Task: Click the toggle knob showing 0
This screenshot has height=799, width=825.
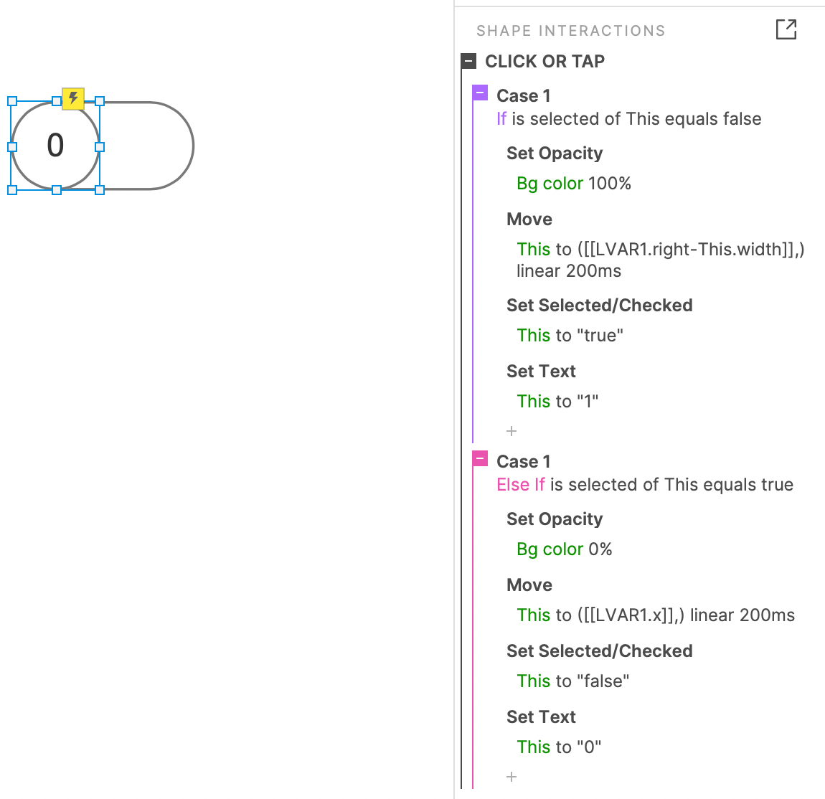Action: (55, 145)
